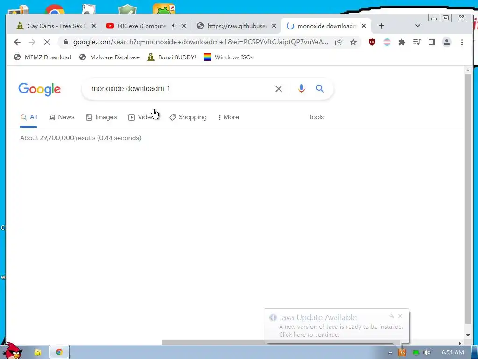478x359 pixels.
Task: Open a new tab with the plus button
Action: tap(381, 26)
